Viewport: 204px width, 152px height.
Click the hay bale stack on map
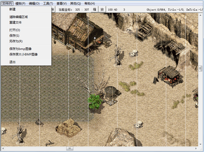tap(69, 128)
